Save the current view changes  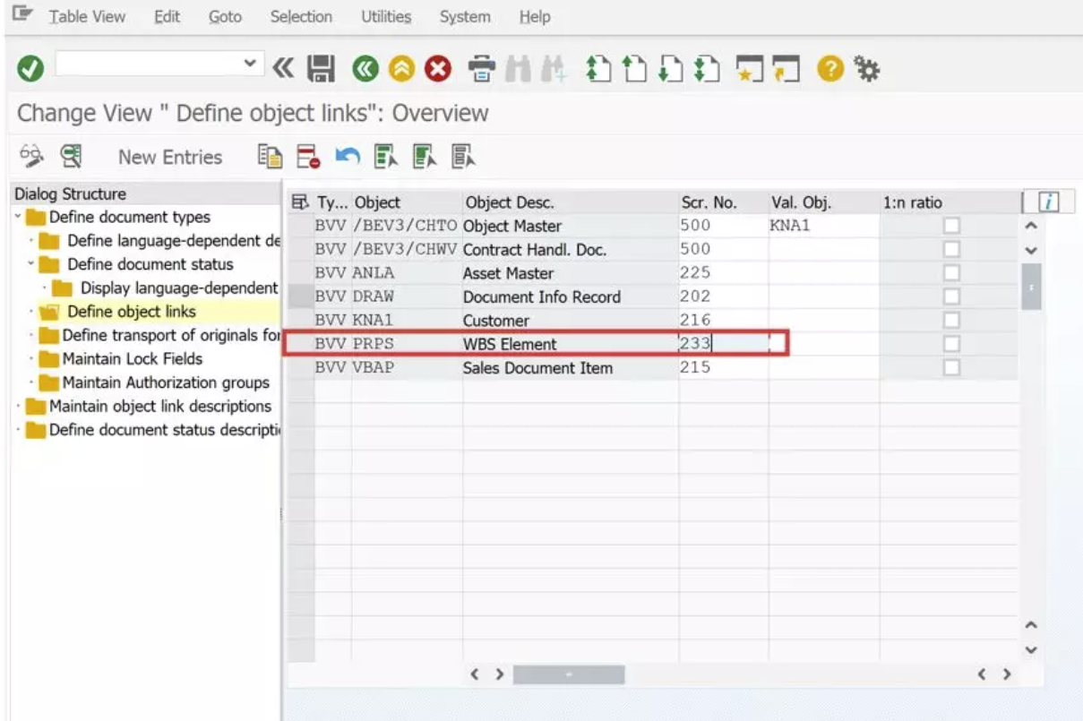click(x=321, y=66)
